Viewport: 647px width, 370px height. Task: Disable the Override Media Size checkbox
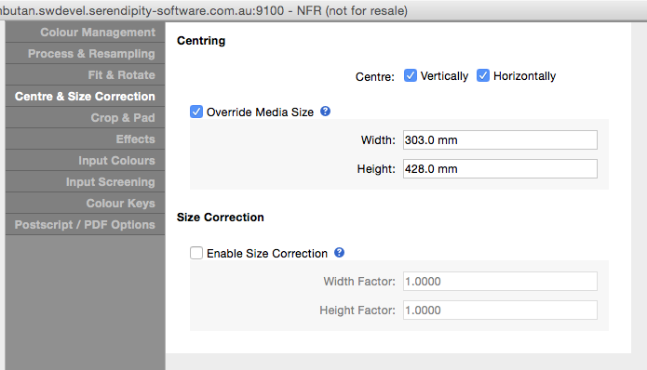196,112
